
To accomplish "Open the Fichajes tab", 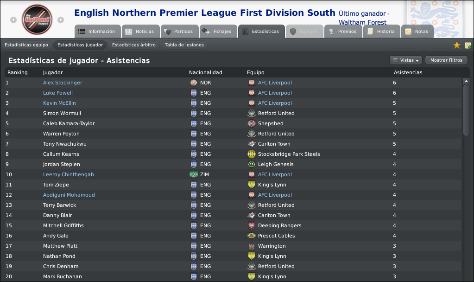I will pyautogui.click(x=218, y=32).
